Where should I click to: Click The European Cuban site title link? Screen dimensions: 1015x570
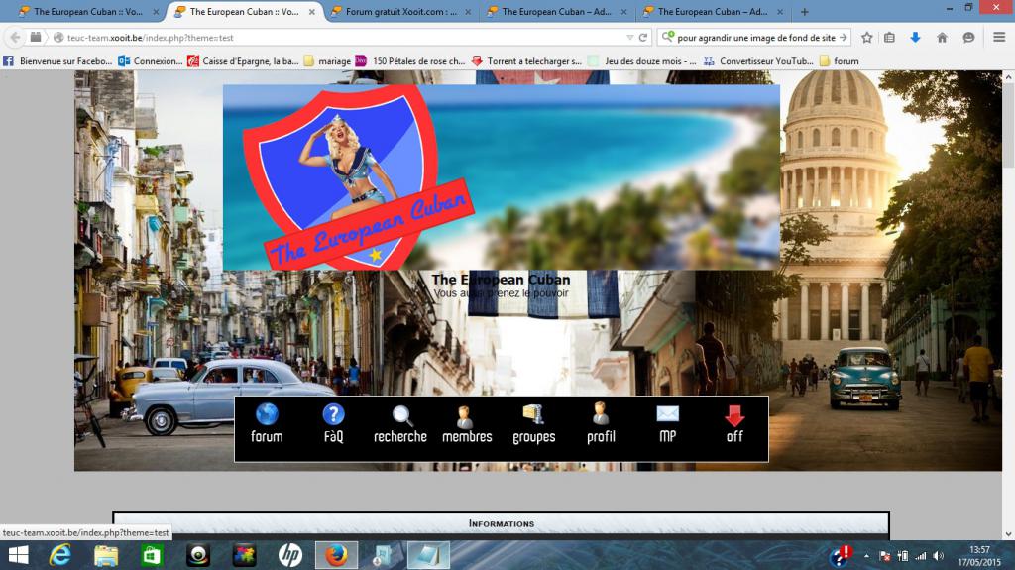coord(501,280)
